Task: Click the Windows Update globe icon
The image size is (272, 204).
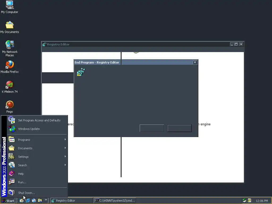Action: [12, 129]
